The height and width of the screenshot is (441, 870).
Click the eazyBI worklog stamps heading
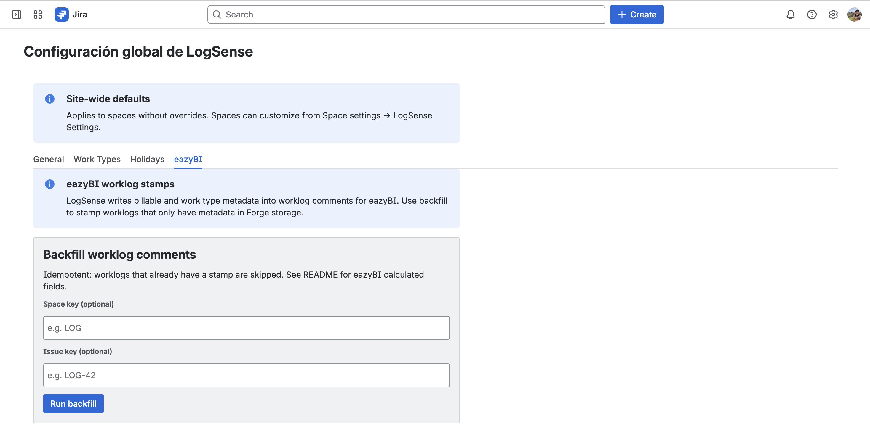120,184
